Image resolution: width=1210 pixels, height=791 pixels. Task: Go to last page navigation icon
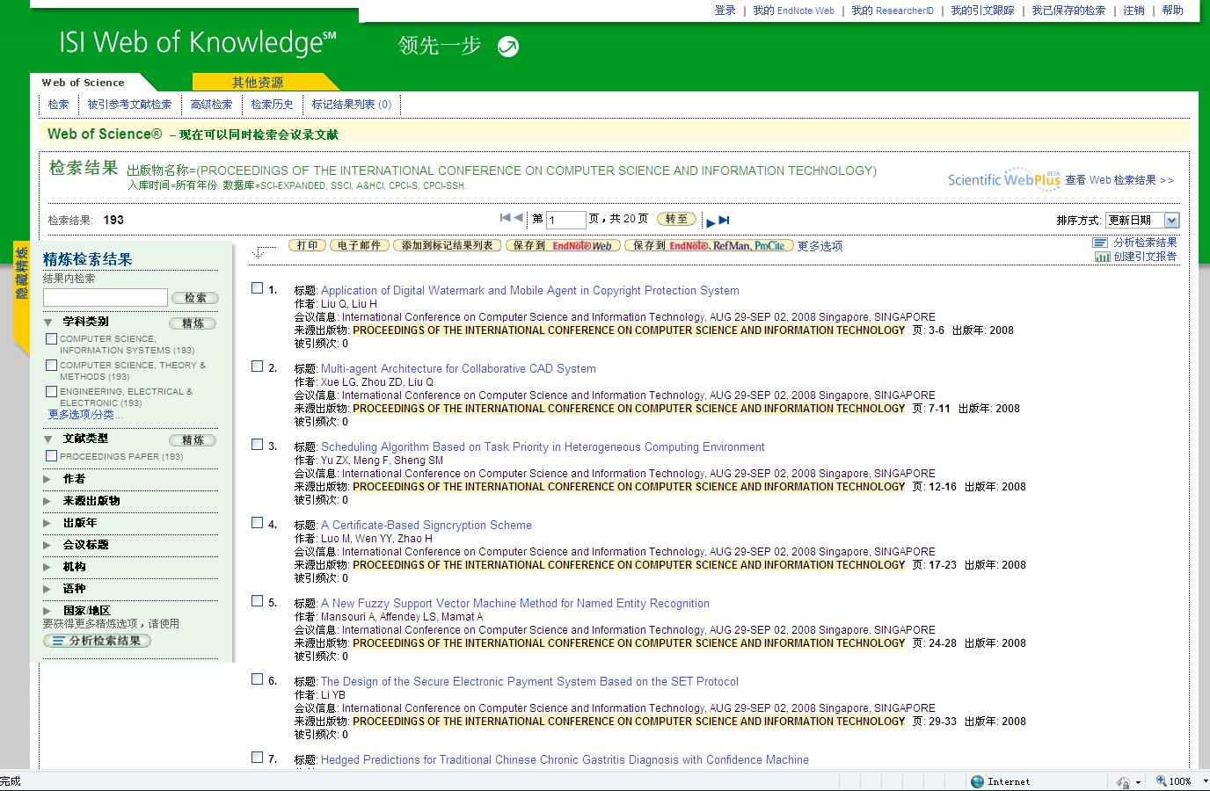coord(724,221)
